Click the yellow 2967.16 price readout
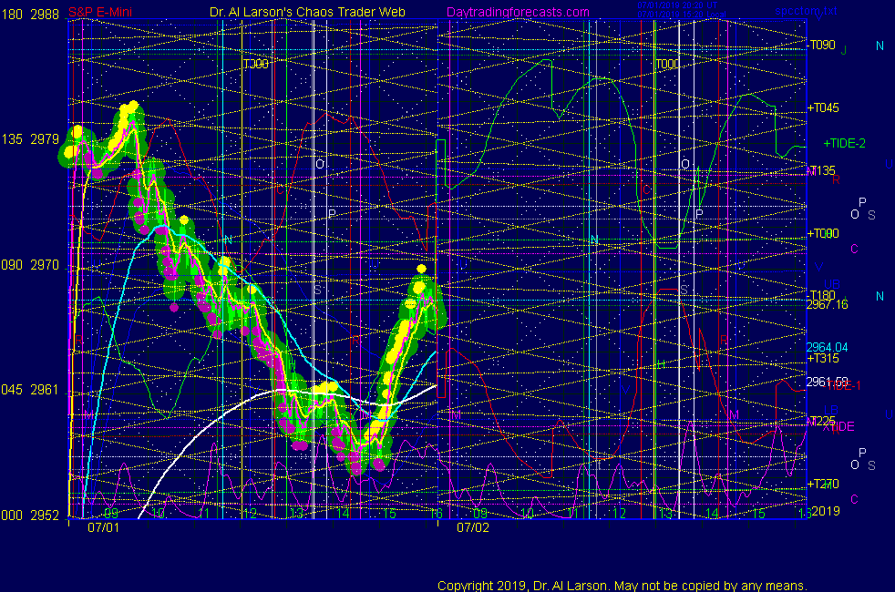895x592 pixels. 827,304
